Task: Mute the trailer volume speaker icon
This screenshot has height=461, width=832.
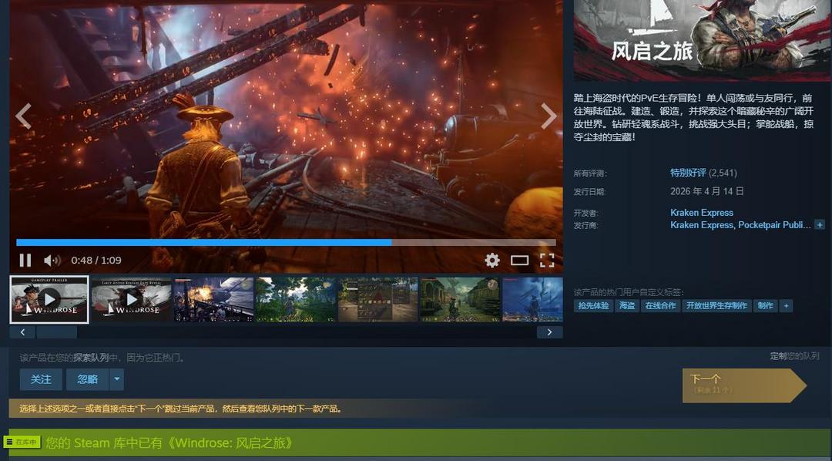Action: [52, 261]
